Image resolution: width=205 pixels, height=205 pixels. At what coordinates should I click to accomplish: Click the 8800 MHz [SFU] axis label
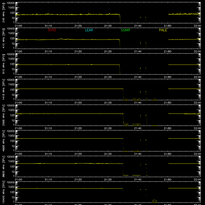click(x=3, y=166)
